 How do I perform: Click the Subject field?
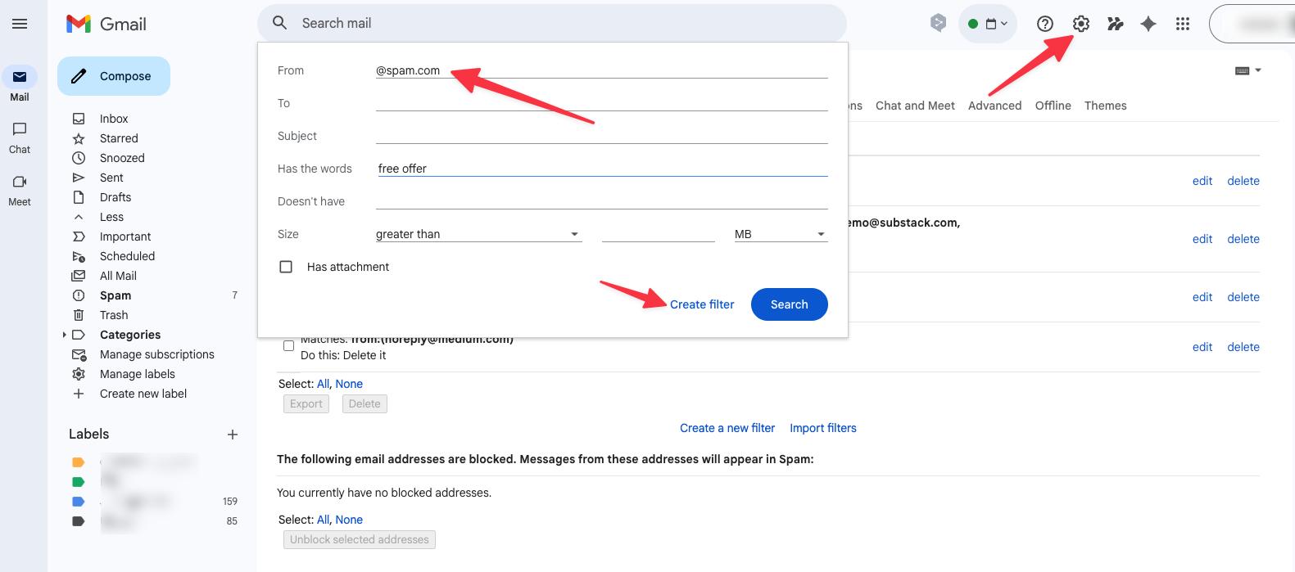coord(601,136)
